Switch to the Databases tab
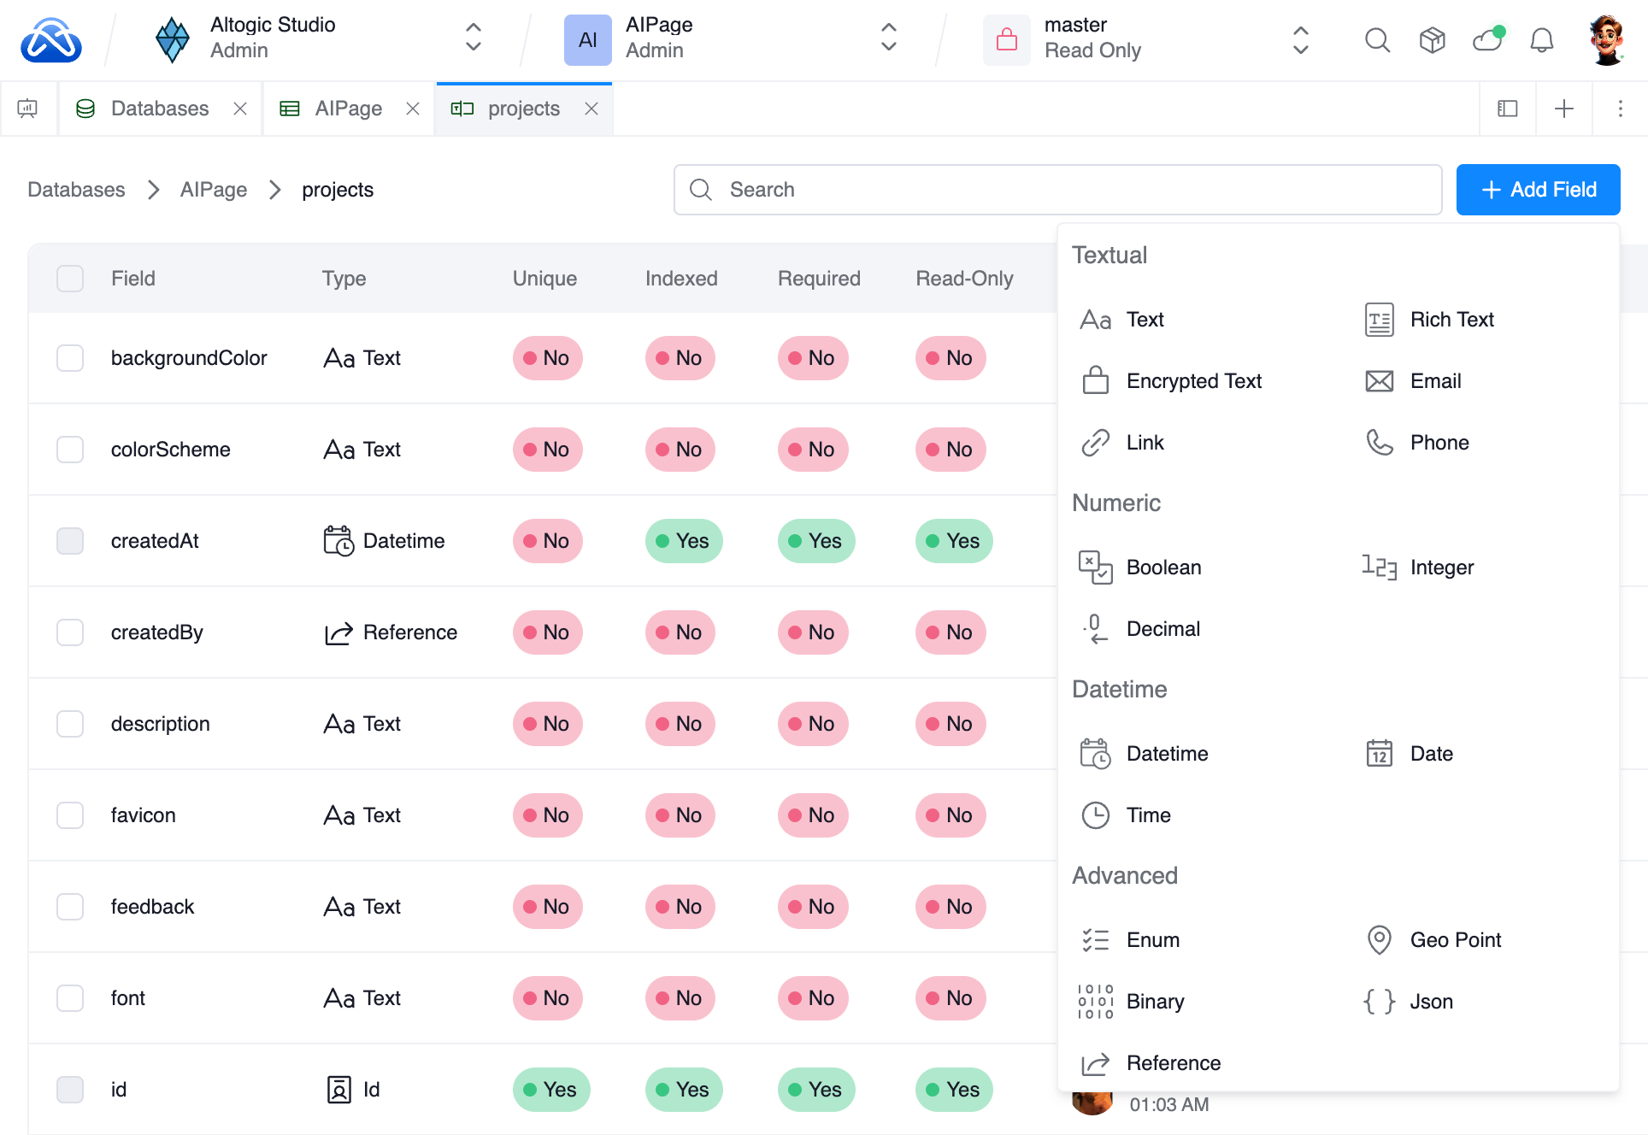1648x1135 pixels. 159,109
